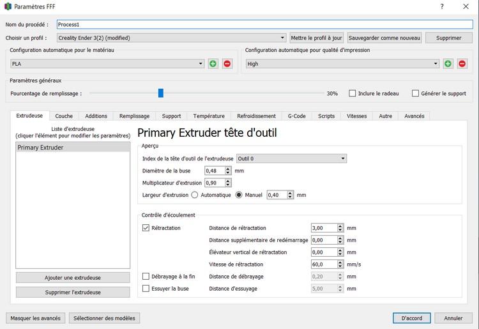Click Multiplicateur d'extrusion stepper arrows
479x329 pixels.
point(228,183)
